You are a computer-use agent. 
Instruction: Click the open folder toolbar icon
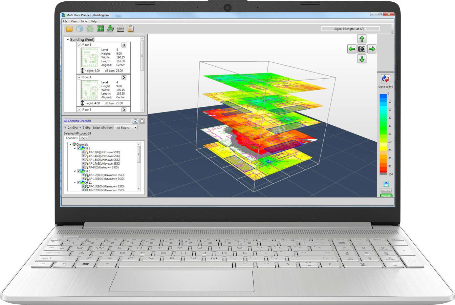pyautogui.click(x=69, y=29)
